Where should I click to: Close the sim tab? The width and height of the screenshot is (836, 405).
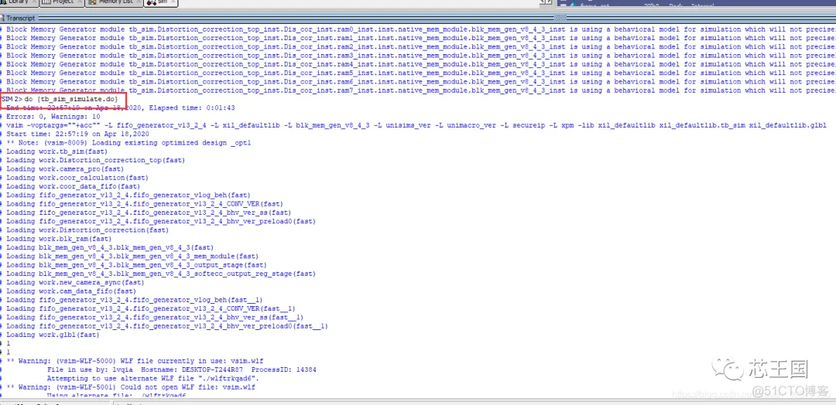(x=174, y=2)
